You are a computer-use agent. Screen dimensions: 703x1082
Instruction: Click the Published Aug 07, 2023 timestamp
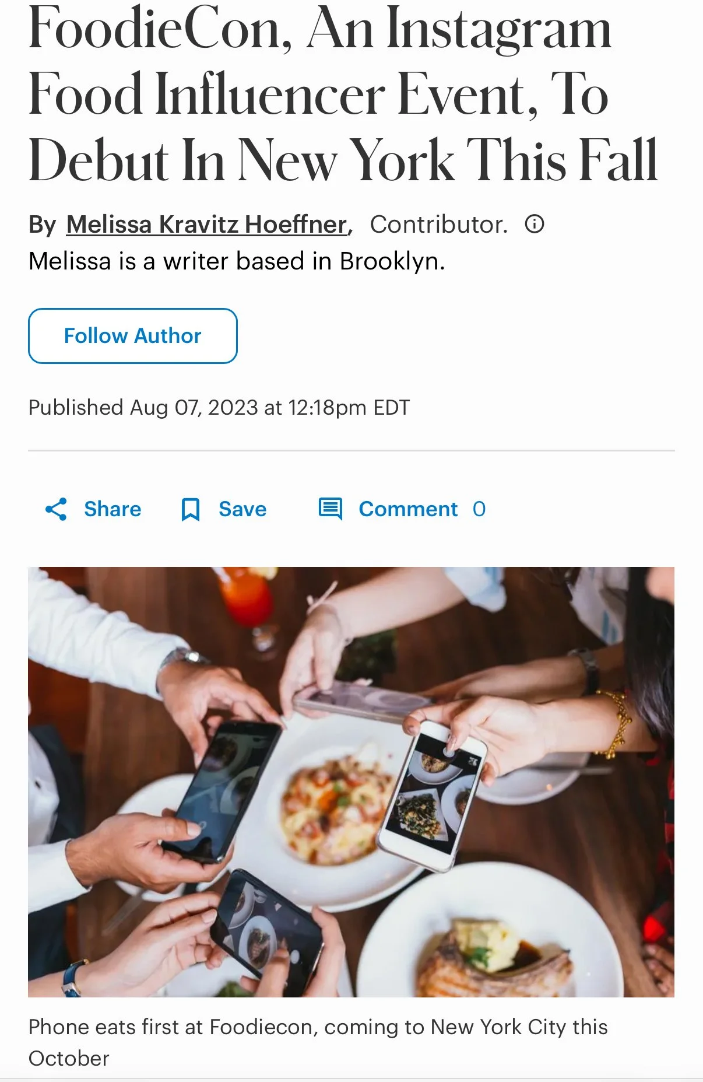(x=219, y=408)
